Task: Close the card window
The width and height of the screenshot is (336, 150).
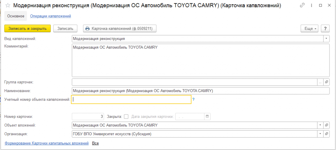Action: point(329,6)
